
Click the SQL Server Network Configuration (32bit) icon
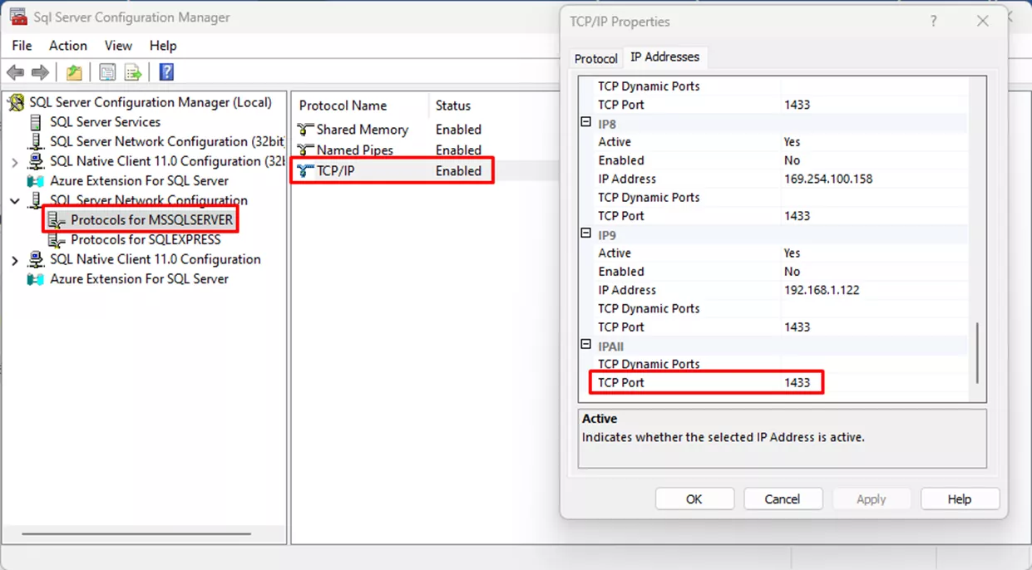pos(36,141)
